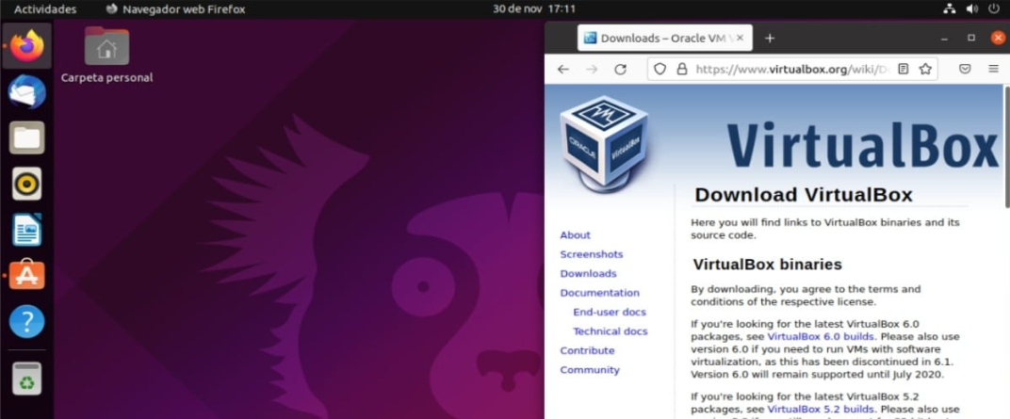The image size is (1010, 419).
Task: Show site security padlock info
Action: [681, 69]
